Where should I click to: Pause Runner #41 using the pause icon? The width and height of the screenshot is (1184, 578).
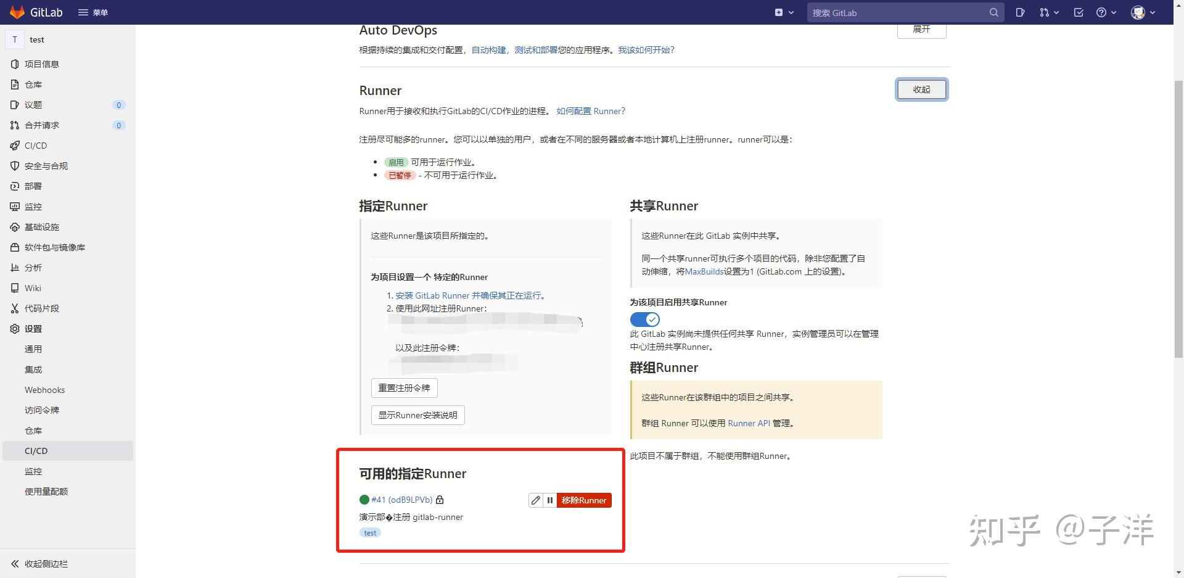pos(549,500)
